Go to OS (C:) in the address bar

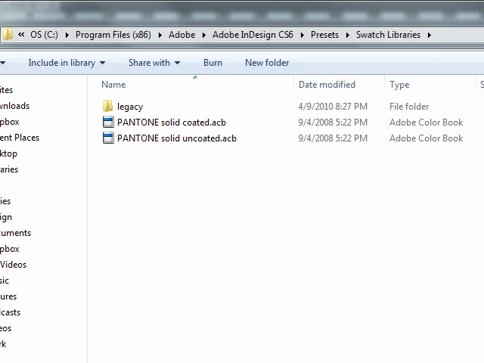pos(44,35)
